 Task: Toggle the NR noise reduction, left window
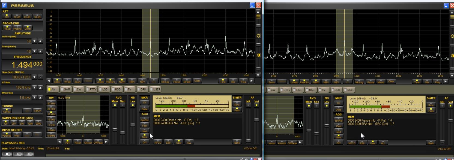pyautogui.click(x=248, y=105)
